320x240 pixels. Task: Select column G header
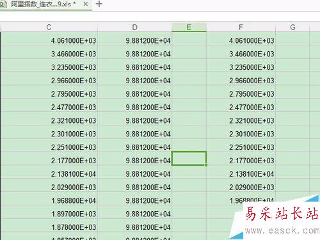[292, 27]
